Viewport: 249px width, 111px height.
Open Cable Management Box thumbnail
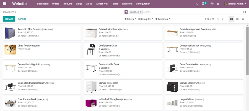[172, 33]
